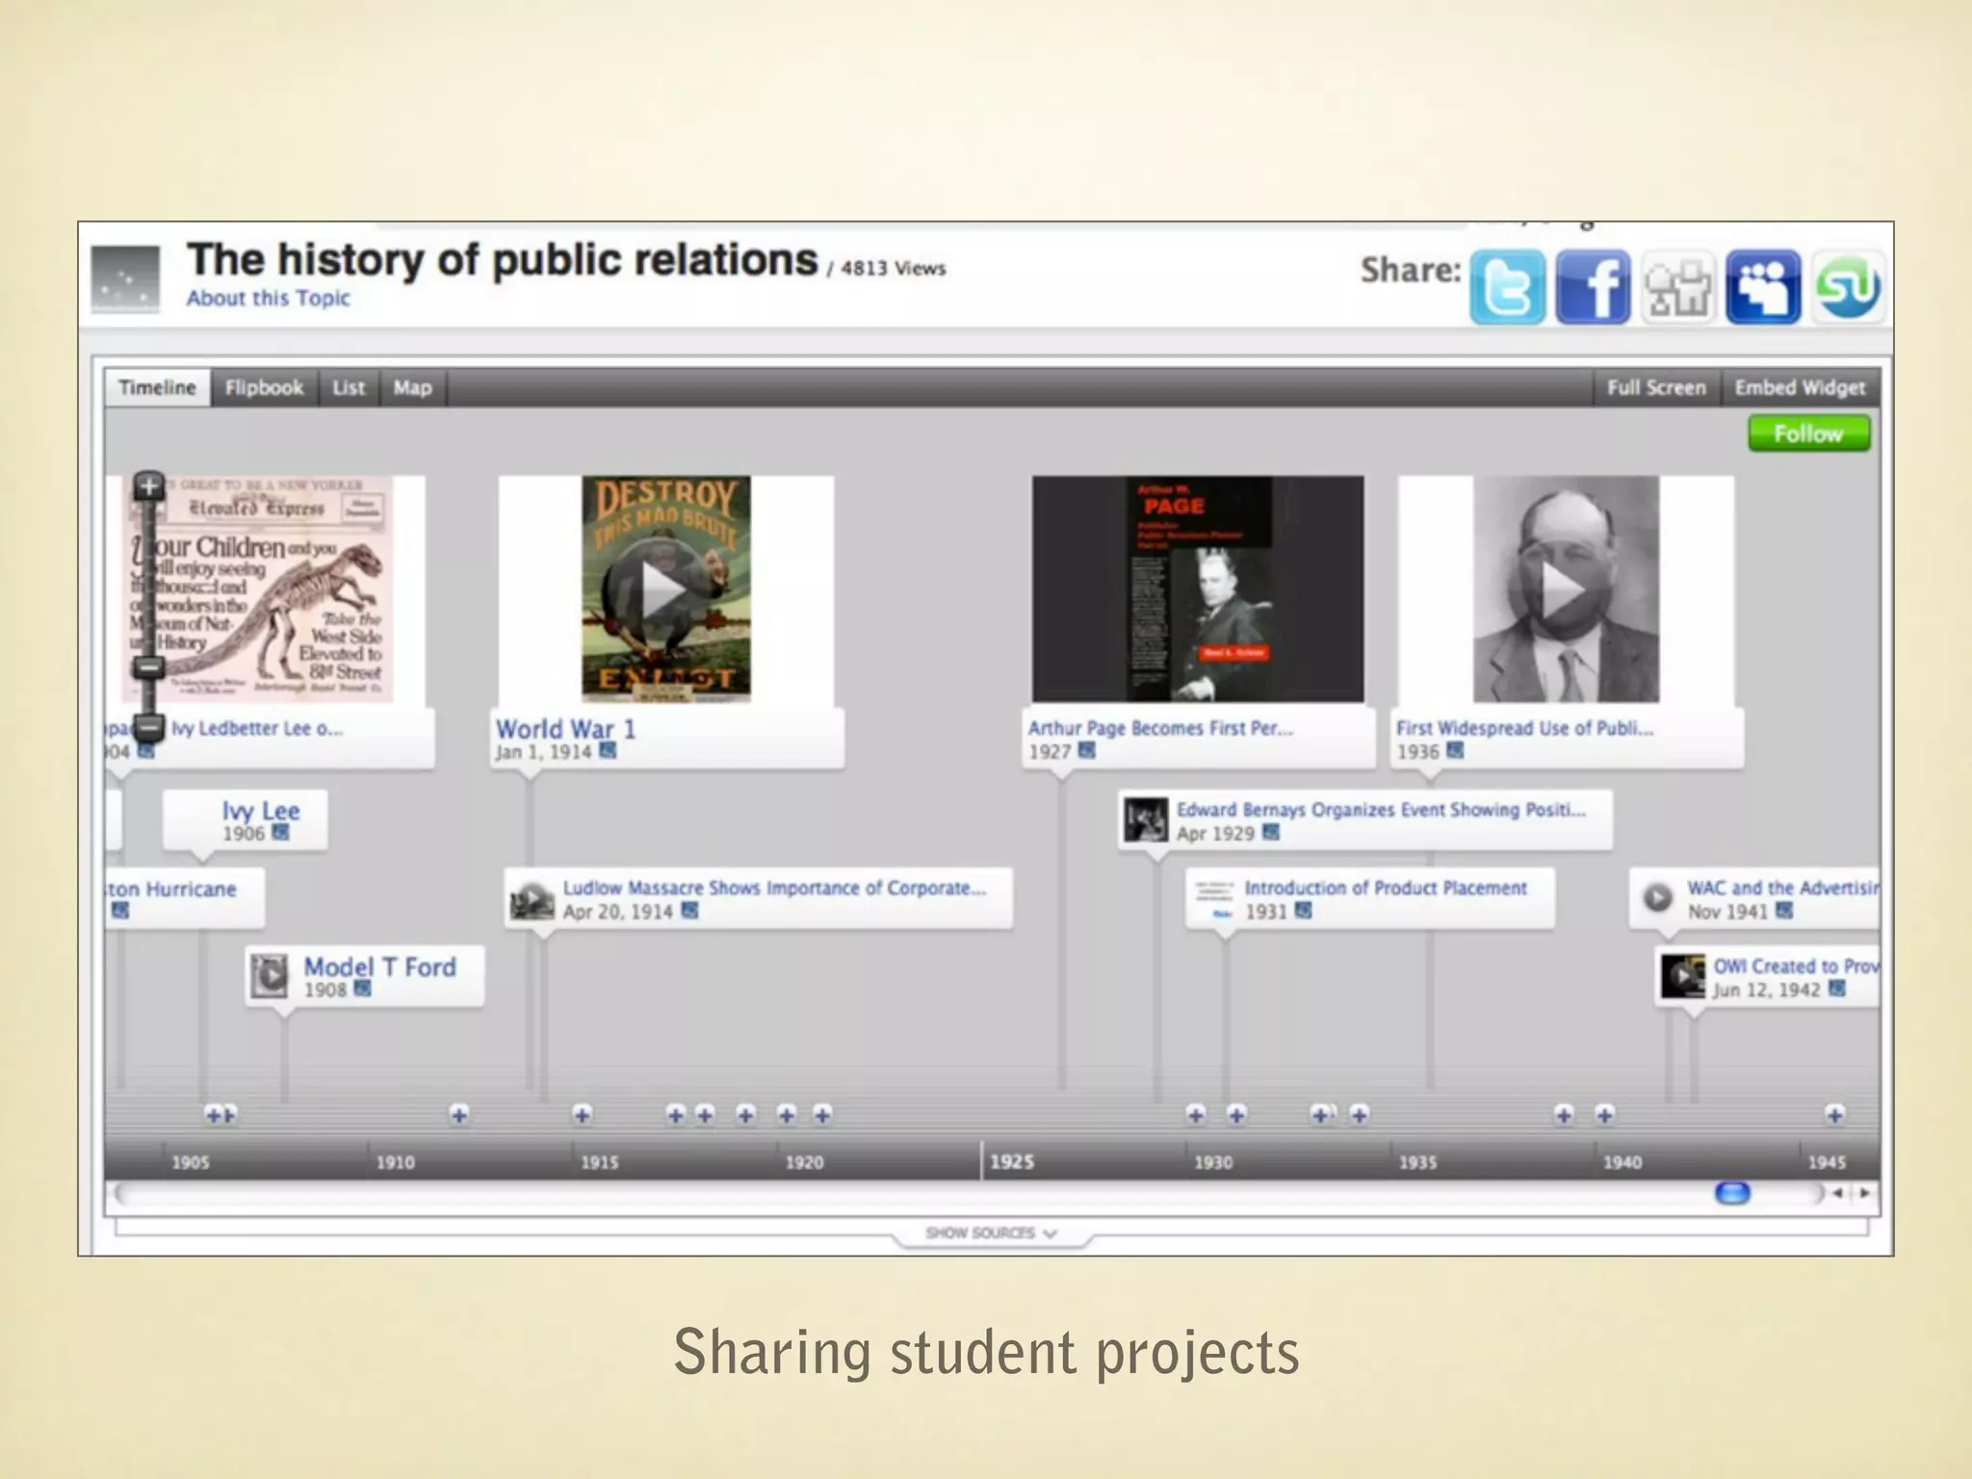This screenshot has width=1972, height=1479.
Task: Share the timeline on Twitter
Action: [x=1507, y=287]
